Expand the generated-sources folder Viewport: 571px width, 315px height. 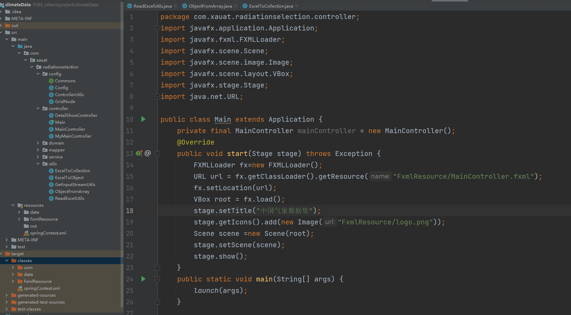point(7,295)
